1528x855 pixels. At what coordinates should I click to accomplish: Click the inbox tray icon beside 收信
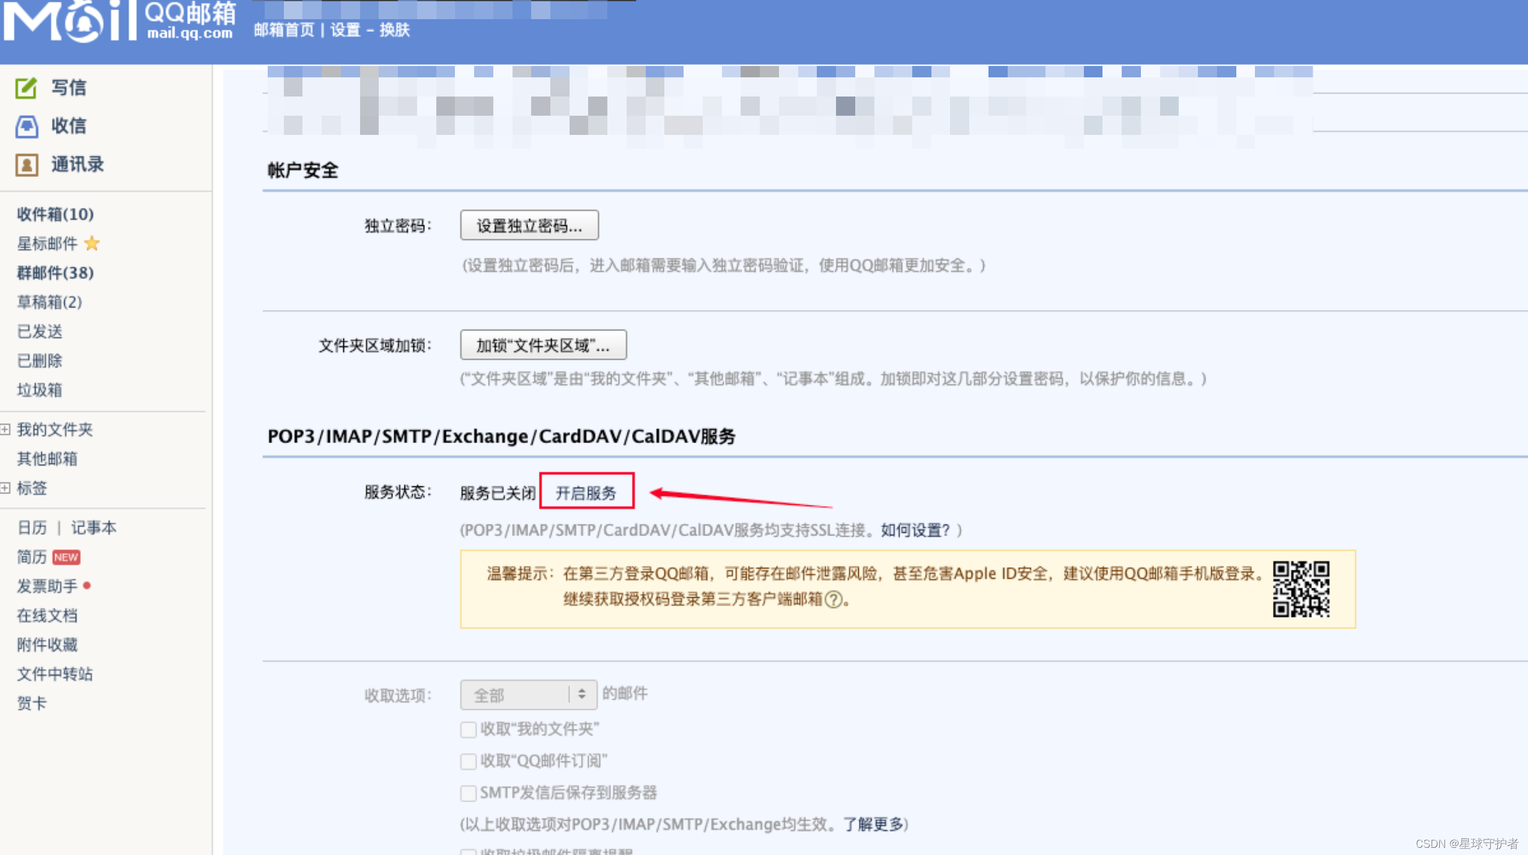[26, 126]
